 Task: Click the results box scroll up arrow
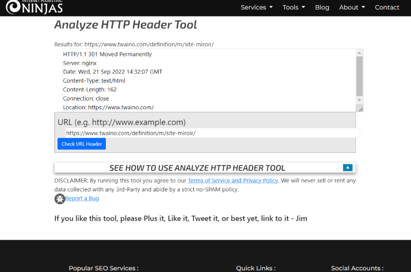point(359,53)
